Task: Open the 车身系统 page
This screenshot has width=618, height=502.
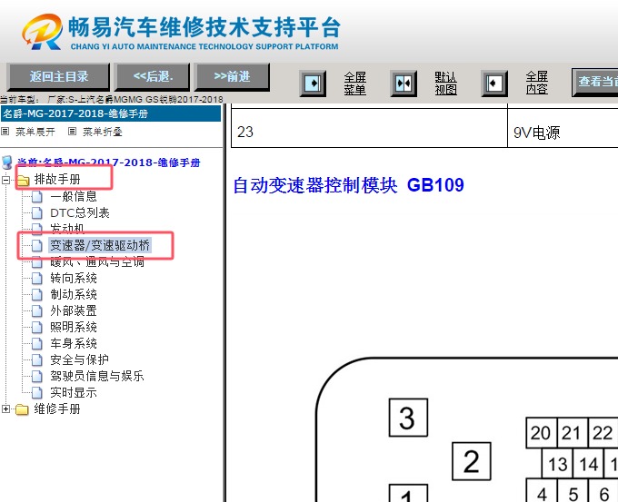Action: coord(74,344)
